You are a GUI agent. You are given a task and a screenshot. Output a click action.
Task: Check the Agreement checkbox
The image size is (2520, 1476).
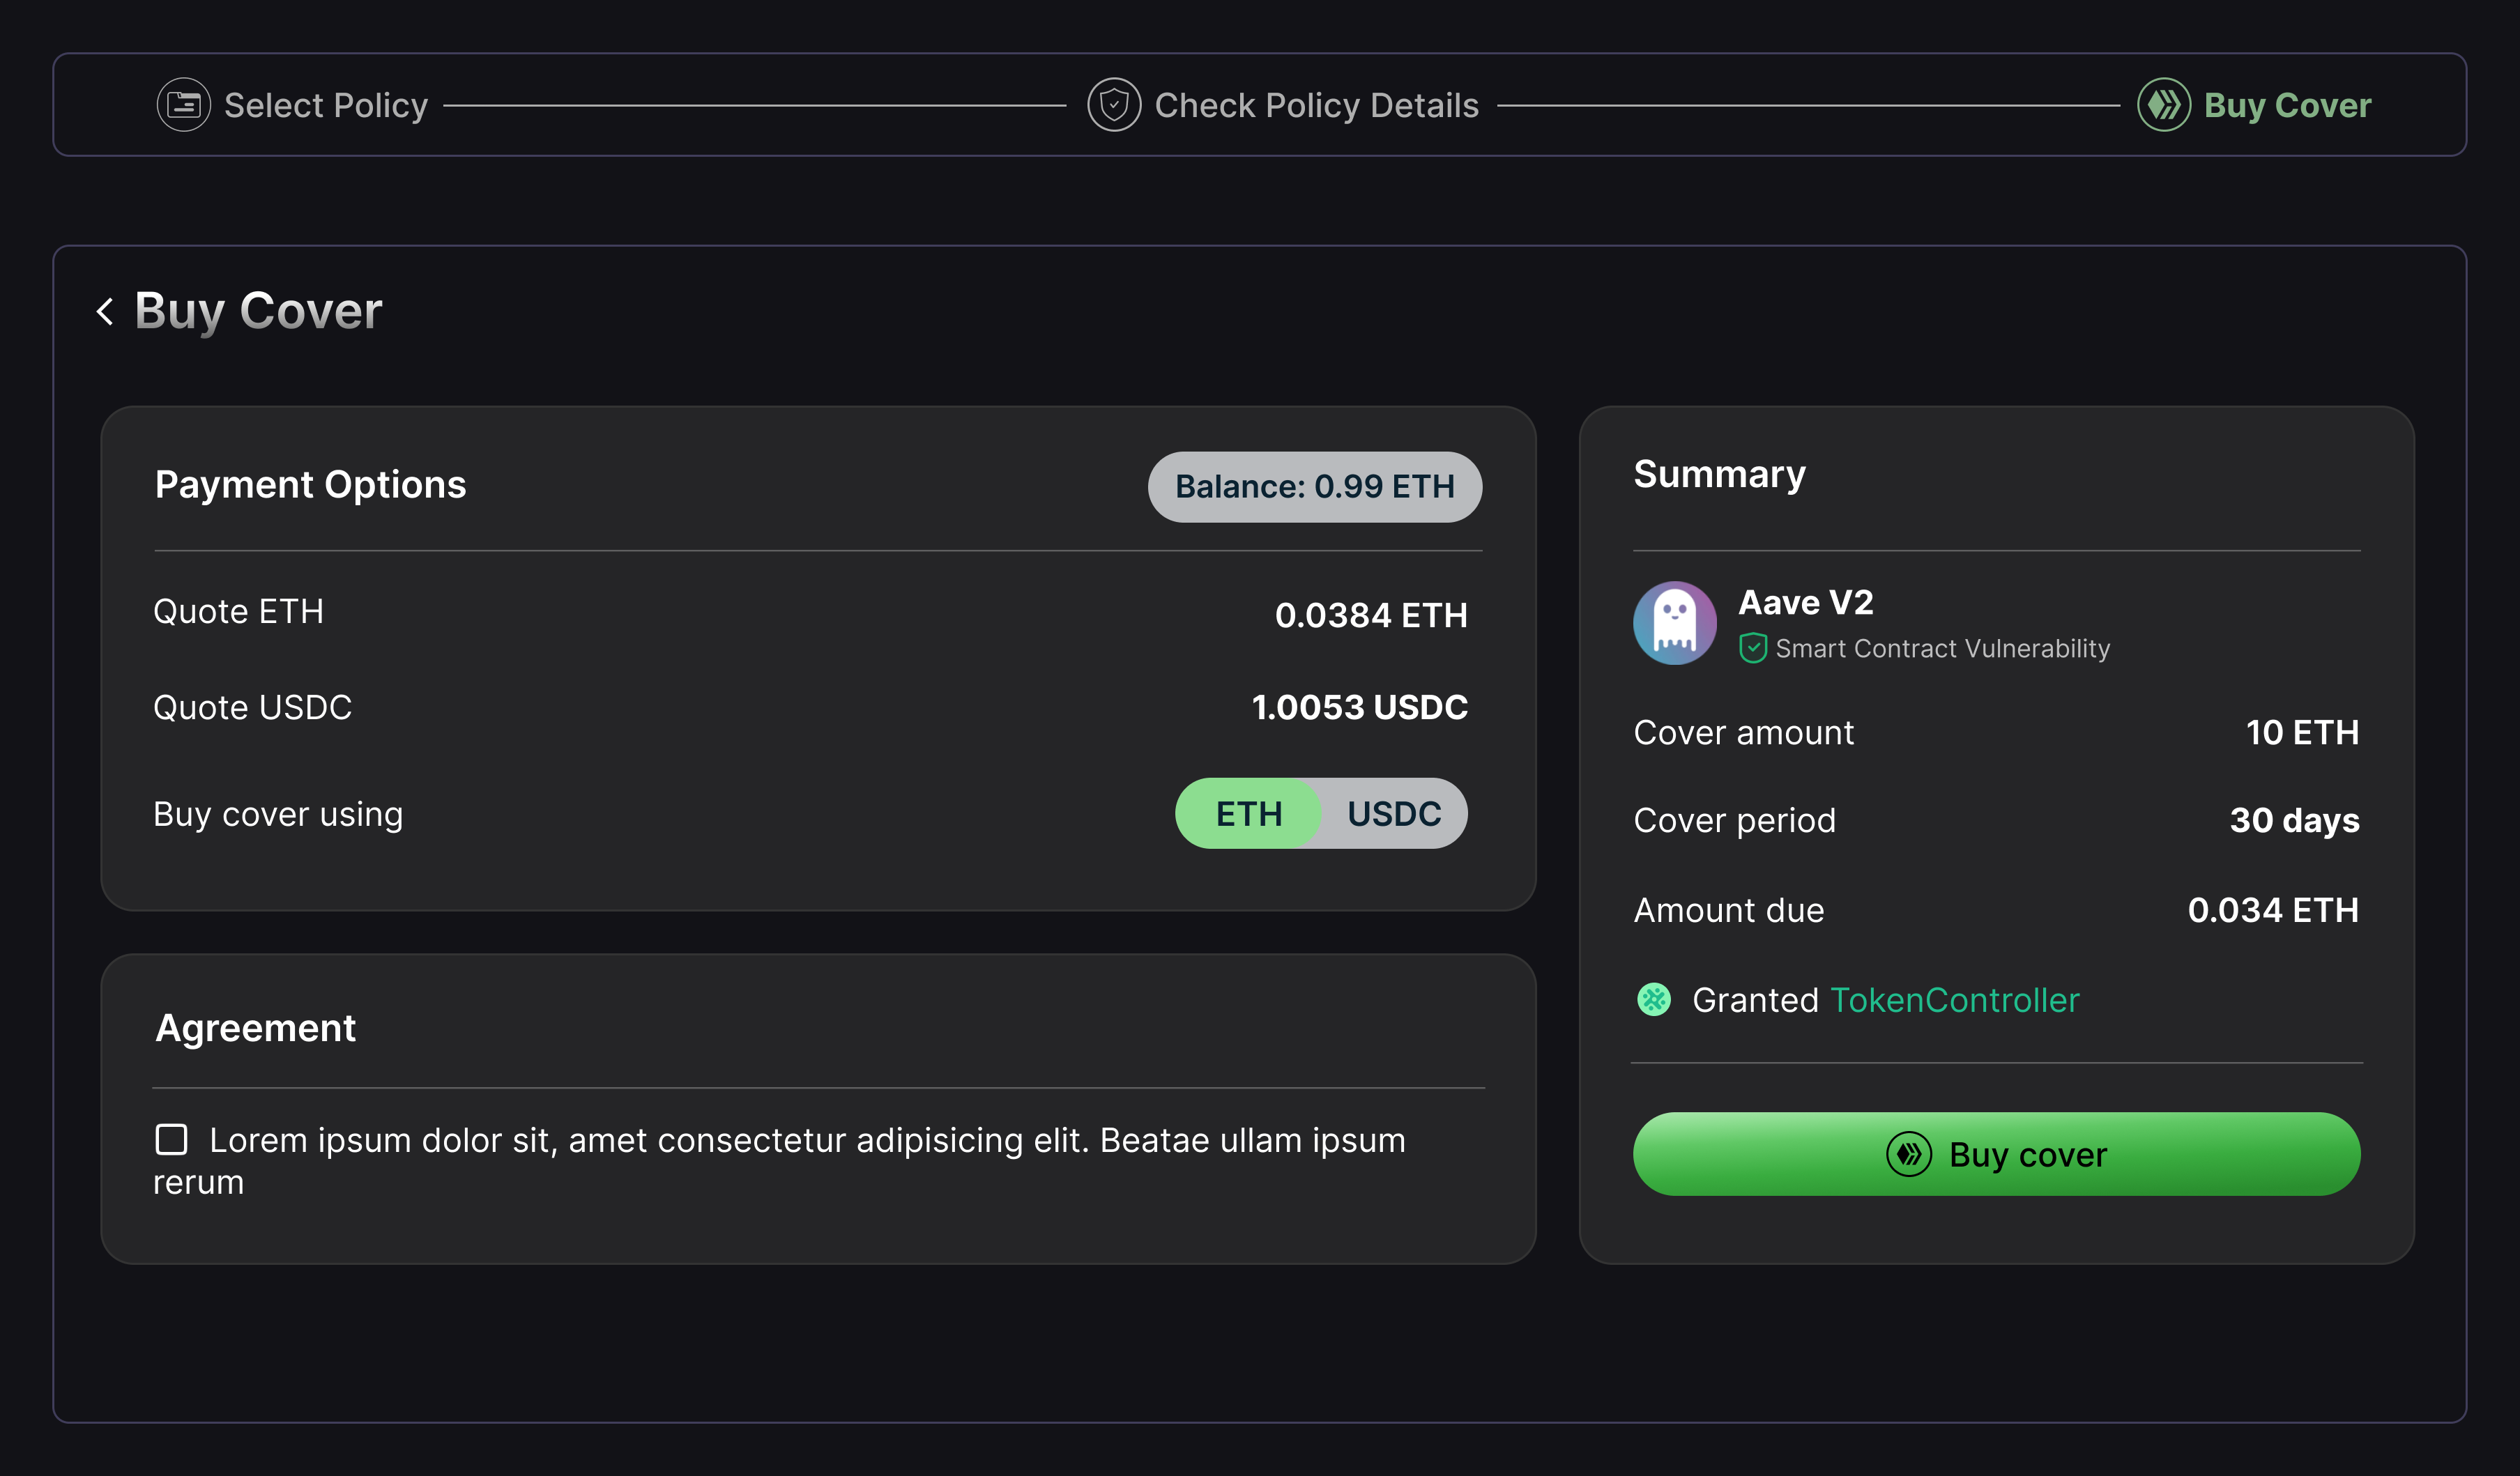(x=172, y=1139)
